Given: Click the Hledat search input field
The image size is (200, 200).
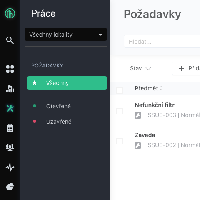Looking at the screenshot, I should [162, 42].
